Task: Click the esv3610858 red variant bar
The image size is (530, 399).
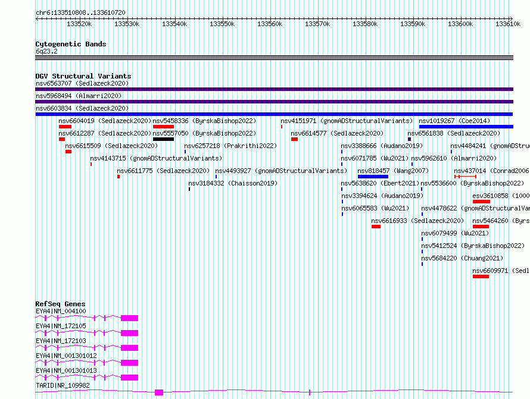Action: pyautogui.click(x=481, y=202)
